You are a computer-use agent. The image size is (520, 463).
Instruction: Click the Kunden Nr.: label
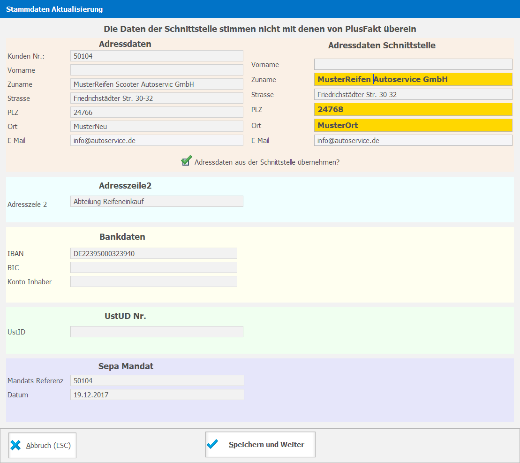pos(26,56)
